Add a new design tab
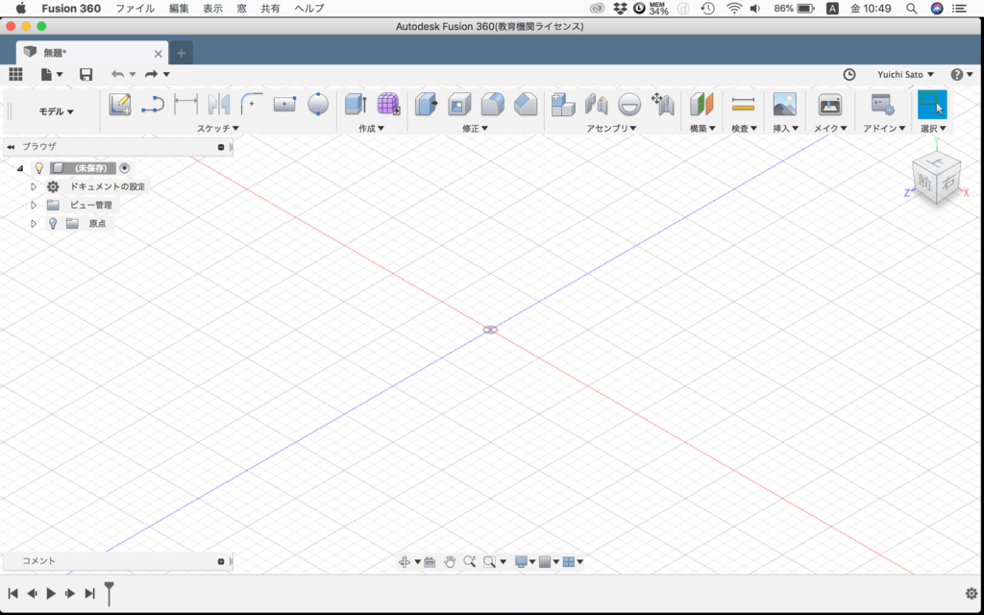Image resolution: width=984 pixels, height=615 pixels. click(182, 53)
